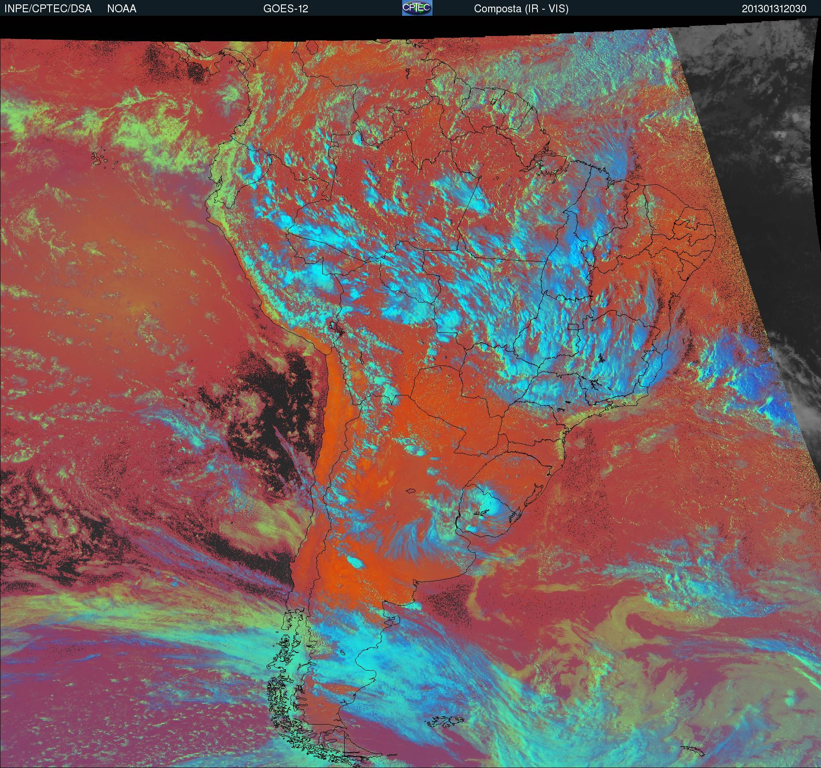The image size is (821, 768).
Task: Click the GOES-12 satellite label
Action: tap(285, 9)
